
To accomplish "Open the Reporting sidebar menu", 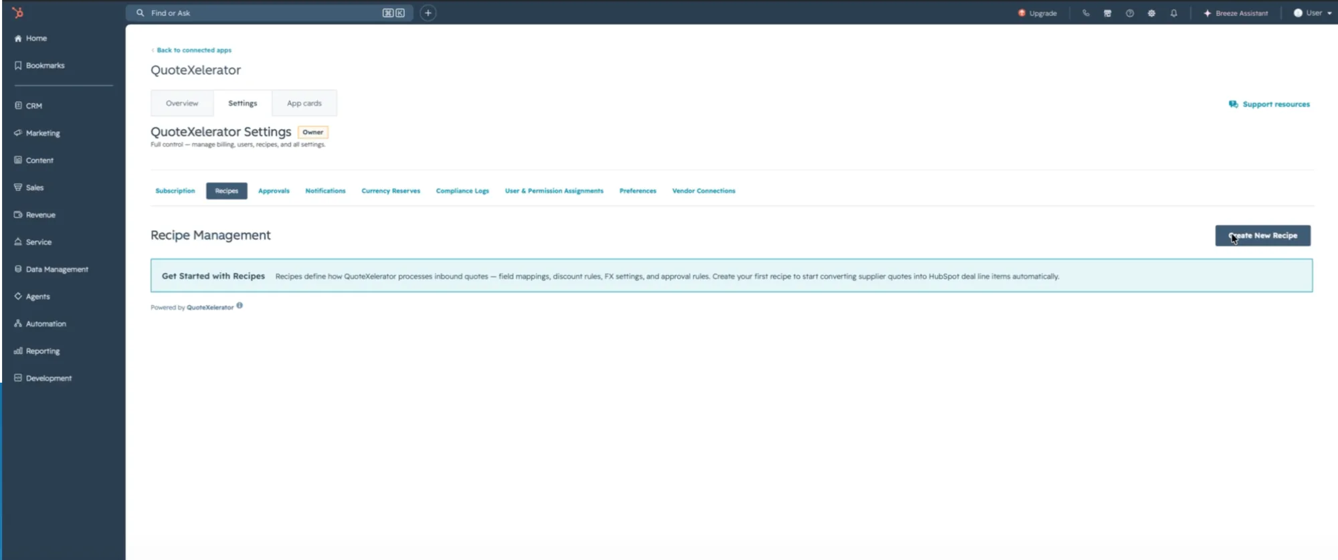I will (37, 351).
